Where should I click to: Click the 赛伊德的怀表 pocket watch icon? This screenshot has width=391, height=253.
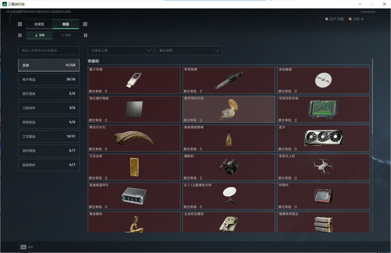(x=229, y=109)
